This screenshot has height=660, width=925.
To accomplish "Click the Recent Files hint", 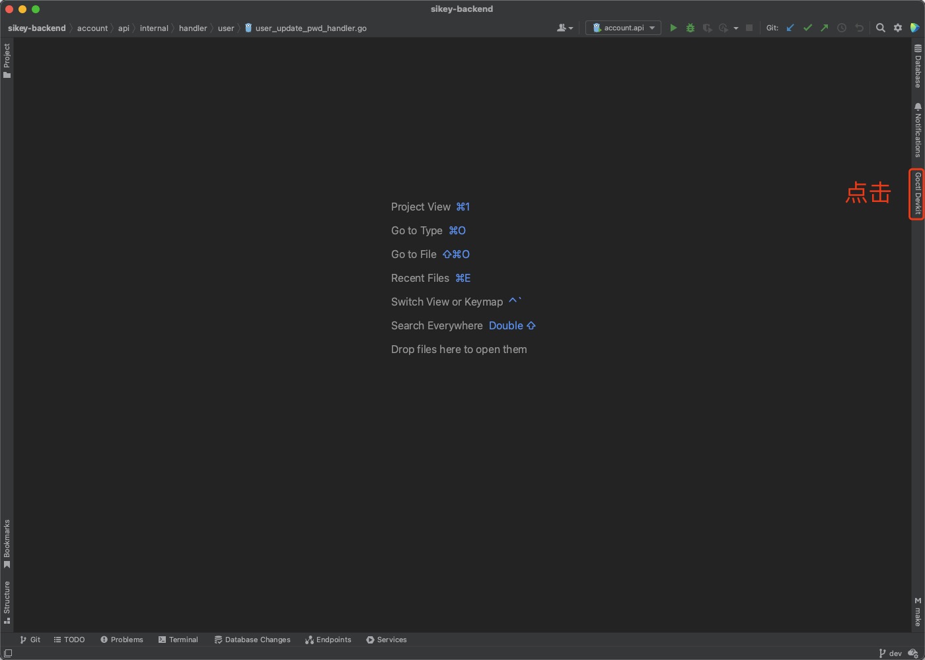I will (x=420, y=278).
